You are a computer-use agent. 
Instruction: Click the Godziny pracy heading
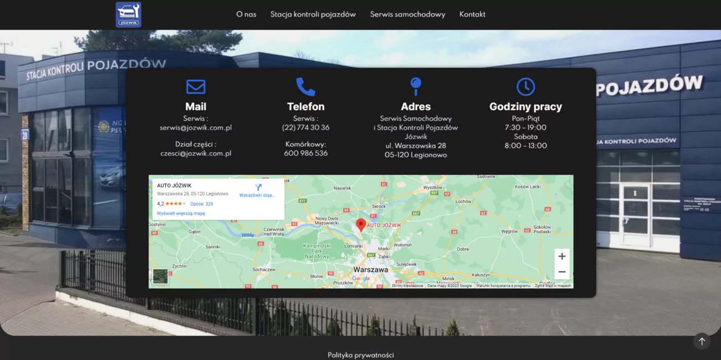[x=526, y=107]
